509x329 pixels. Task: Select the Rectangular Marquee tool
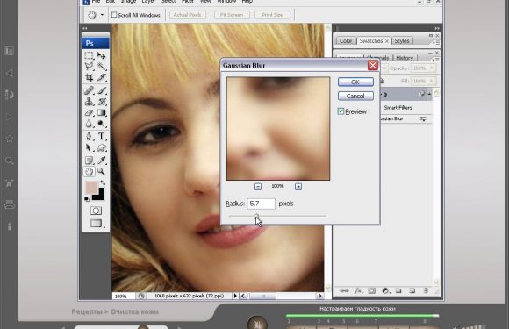(89, 56)
